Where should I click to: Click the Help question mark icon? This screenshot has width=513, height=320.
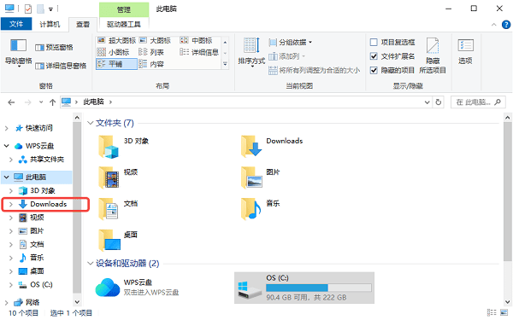[506, 25]
